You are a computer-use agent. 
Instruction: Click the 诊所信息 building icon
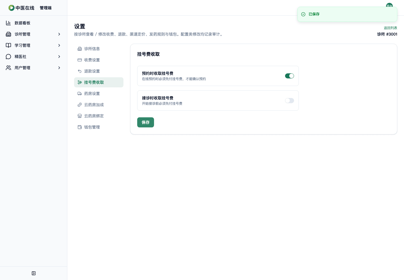coord(80,49)
